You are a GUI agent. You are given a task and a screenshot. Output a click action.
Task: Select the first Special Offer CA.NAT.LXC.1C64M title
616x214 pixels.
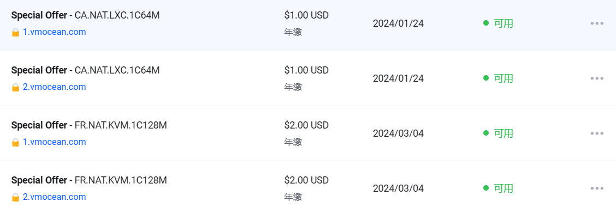point(86,15)
